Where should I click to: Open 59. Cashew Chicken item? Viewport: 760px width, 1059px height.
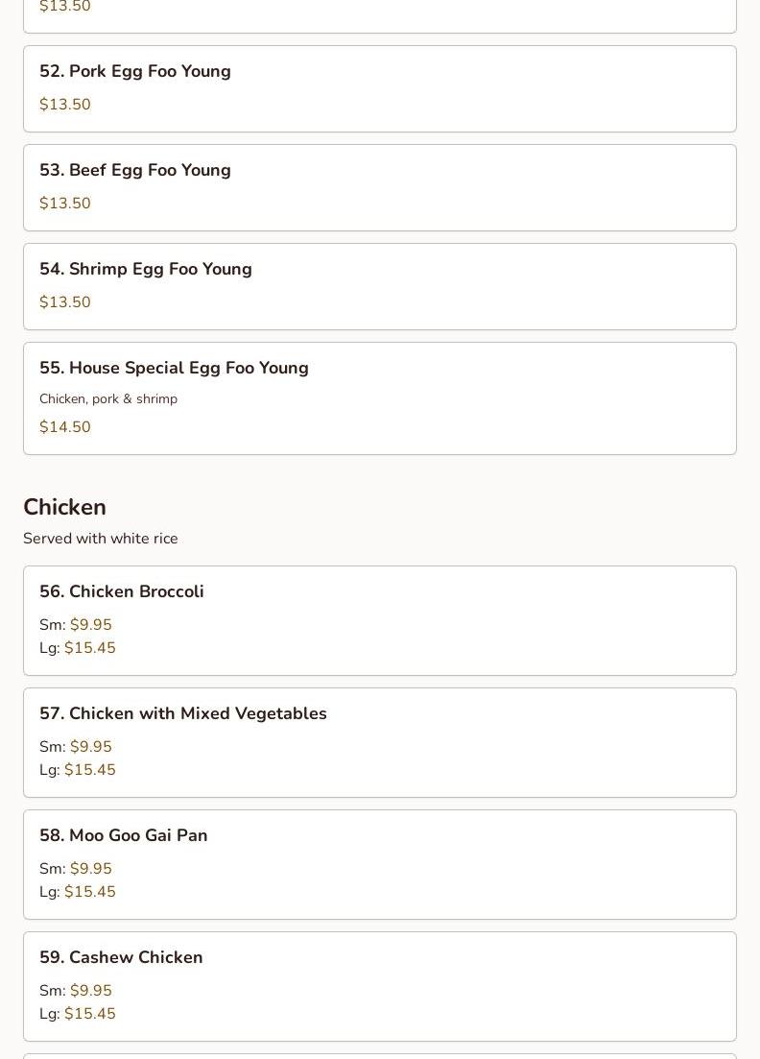tap(379, 987)
